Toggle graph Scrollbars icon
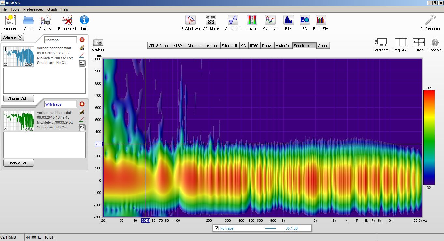The height and width of the screenshot is (241, 444). pos(381,42)
